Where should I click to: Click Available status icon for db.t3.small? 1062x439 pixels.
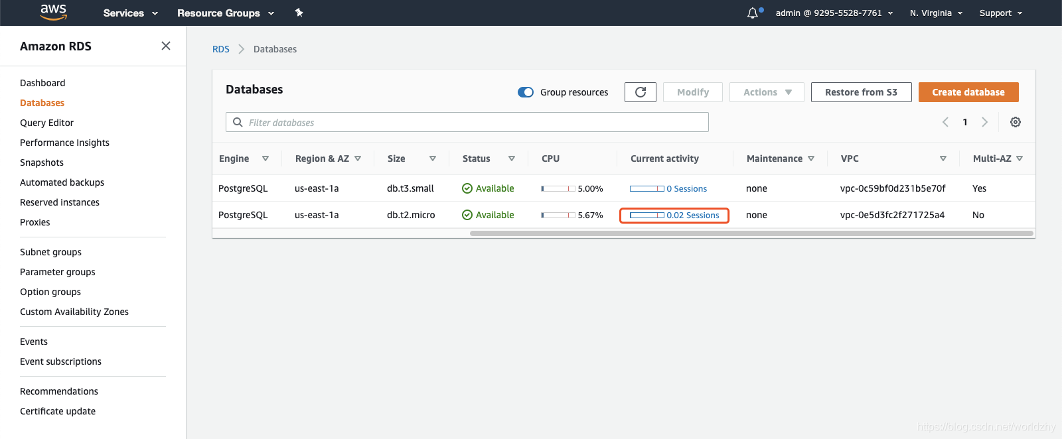(467, 188)
